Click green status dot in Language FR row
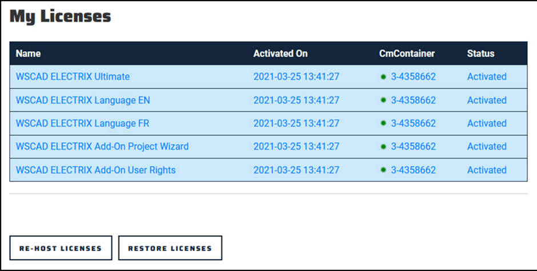Viewport: 537px width, 271px height. 383,123
